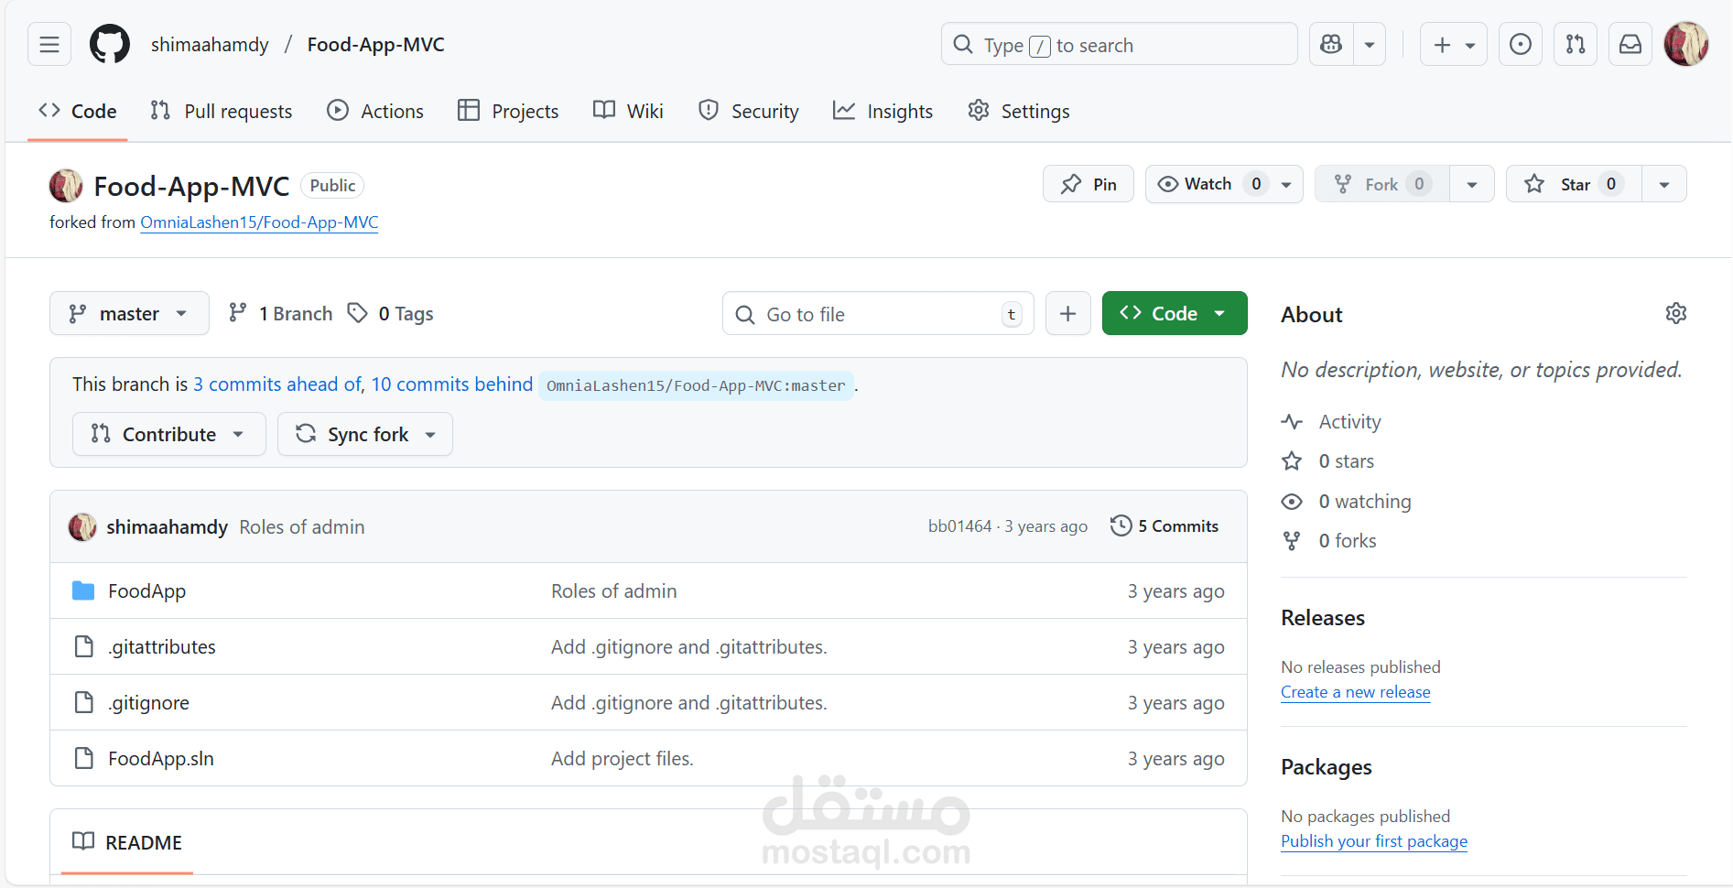Open user profile avatar menu
This screenshot has height=888, width=1733.
tap(1686, 44)
